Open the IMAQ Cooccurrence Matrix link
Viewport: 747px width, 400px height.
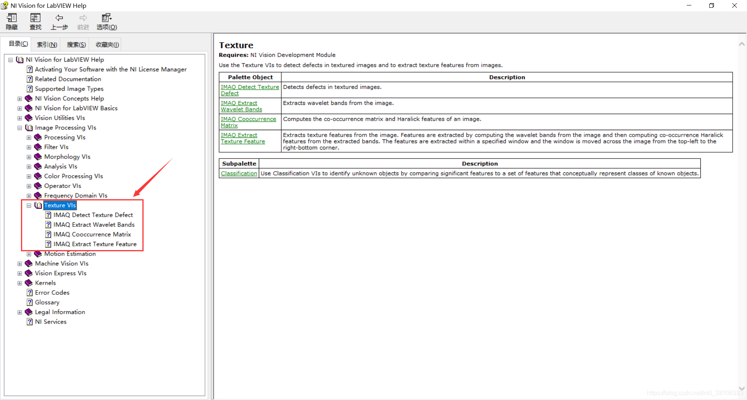(x=248, y=122)
